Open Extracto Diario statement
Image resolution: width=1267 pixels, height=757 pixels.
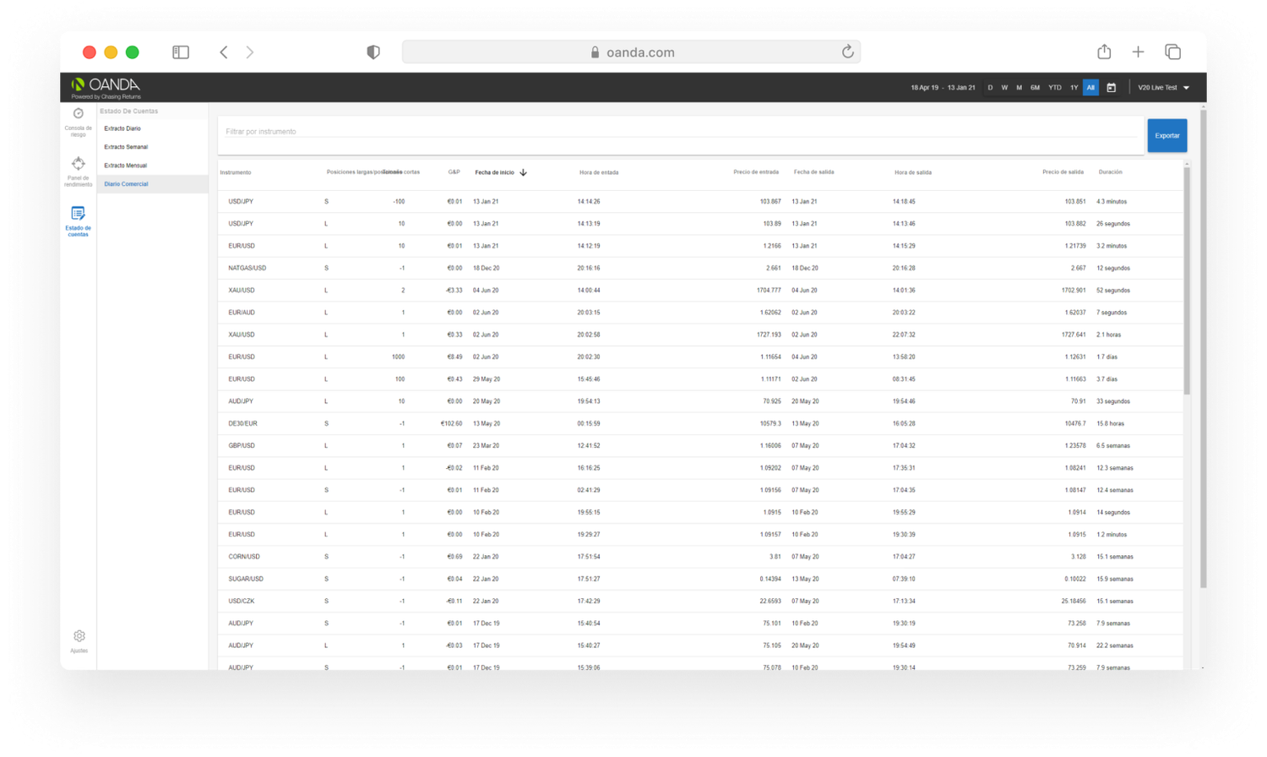tap(122, 128)
